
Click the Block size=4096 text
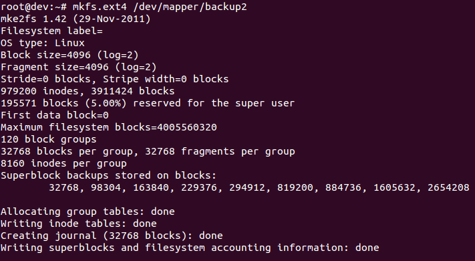(x=45, y=55)
